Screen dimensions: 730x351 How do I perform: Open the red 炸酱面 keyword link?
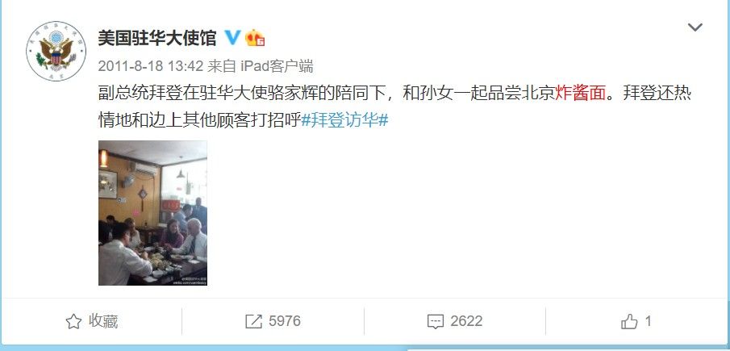click(581, 94)
